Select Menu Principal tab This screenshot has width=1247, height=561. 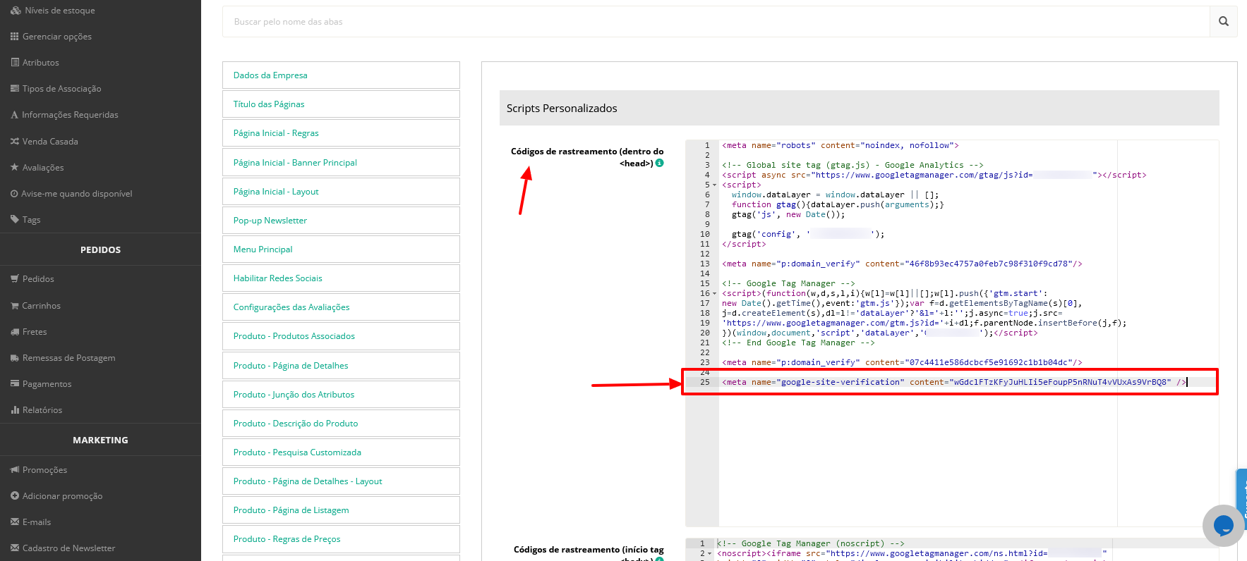click(x=341, y=249)
